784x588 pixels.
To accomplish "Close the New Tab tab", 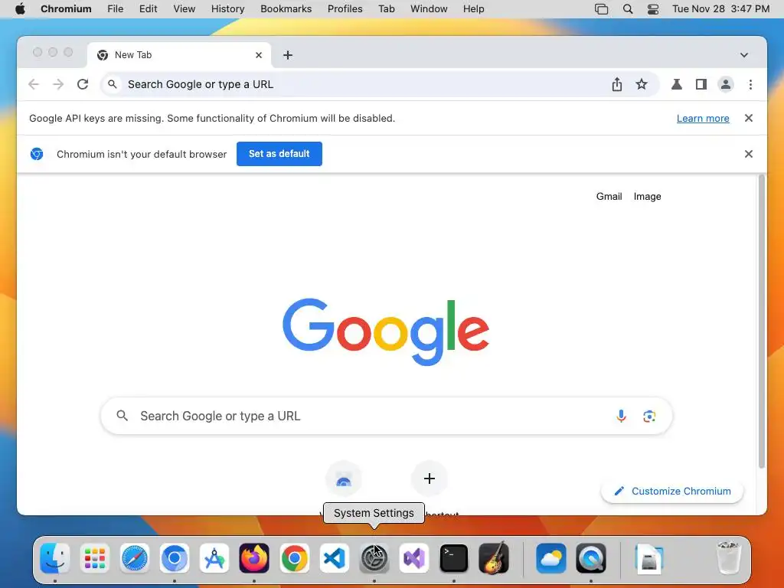I will pyautogui.click(x=259, y=55).
